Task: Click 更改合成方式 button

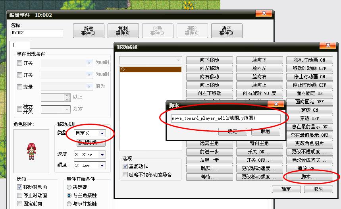Action: pos(310,160)
